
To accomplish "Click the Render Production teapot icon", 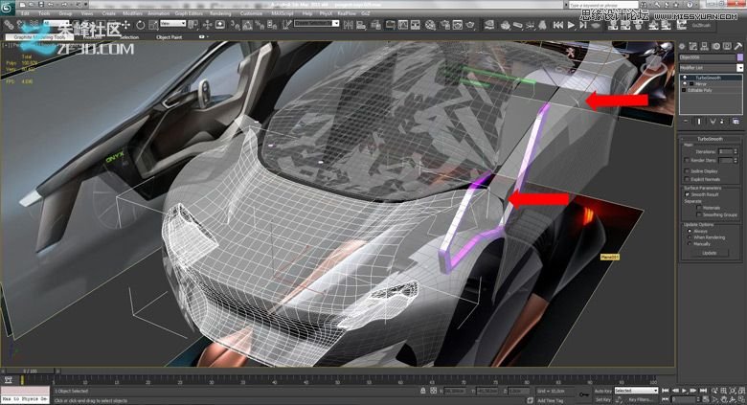I will click(x=470, y=24).
